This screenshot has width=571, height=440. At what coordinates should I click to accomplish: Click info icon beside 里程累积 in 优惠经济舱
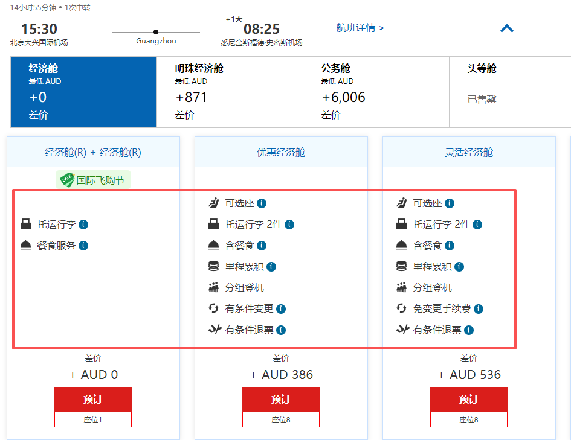[x=271, y=267]
